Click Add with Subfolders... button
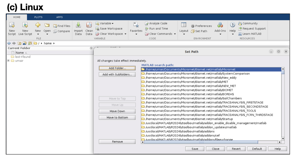The height and width of the screenshot is (161, 297). click(117, 75)
